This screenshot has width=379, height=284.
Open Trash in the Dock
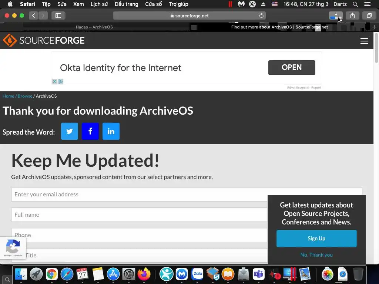(x=358, y=274)
